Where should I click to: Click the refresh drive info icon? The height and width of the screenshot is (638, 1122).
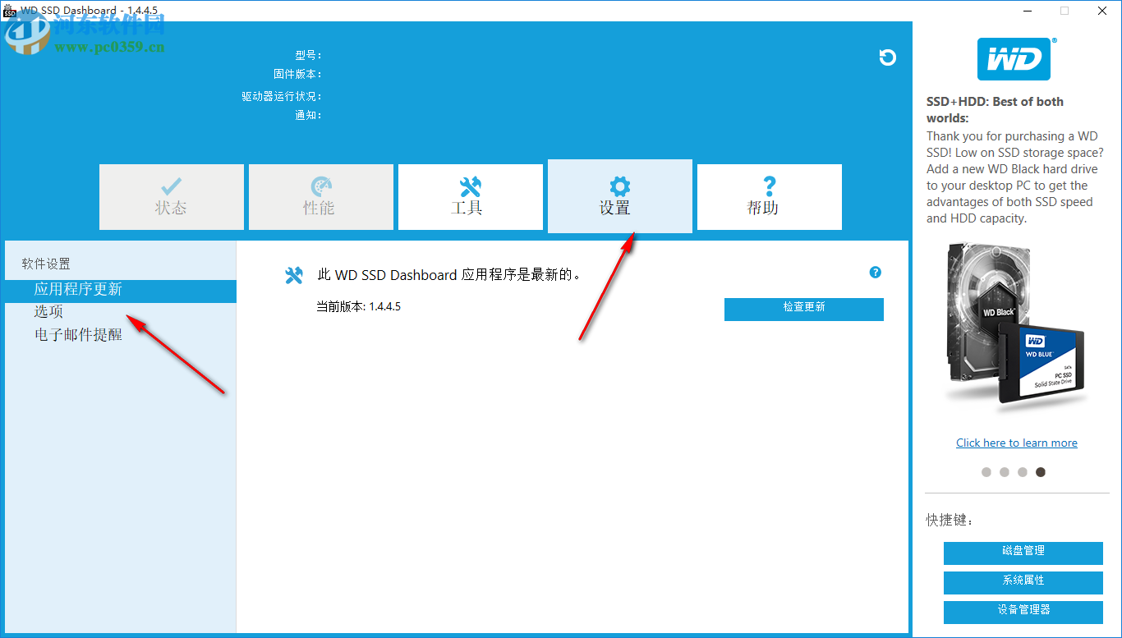pyautogui.click(x=887, y=57)
